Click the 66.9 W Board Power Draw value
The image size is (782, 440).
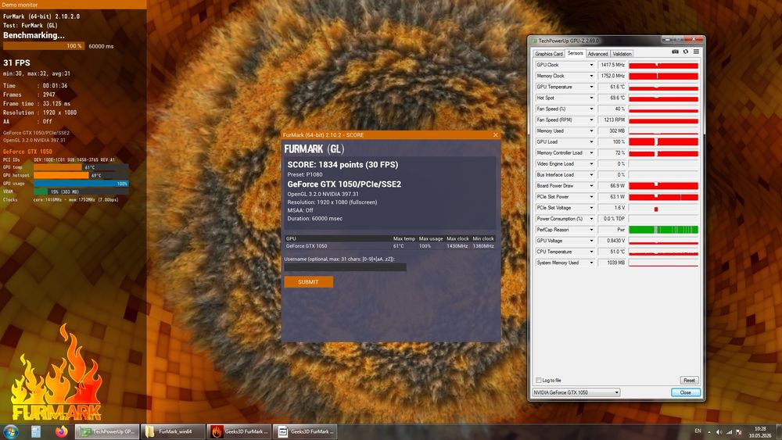[x=612, y=186]
